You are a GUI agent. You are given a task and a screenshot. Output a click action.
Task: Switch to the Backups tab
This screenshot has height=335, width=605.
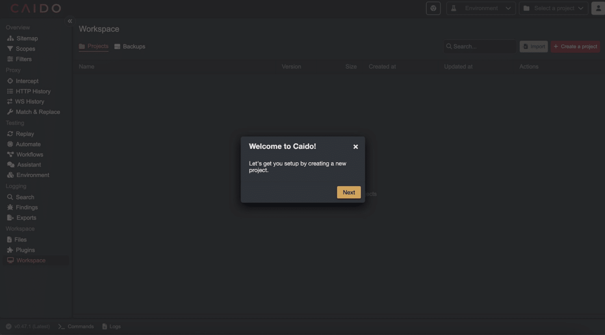click(130, 46)
